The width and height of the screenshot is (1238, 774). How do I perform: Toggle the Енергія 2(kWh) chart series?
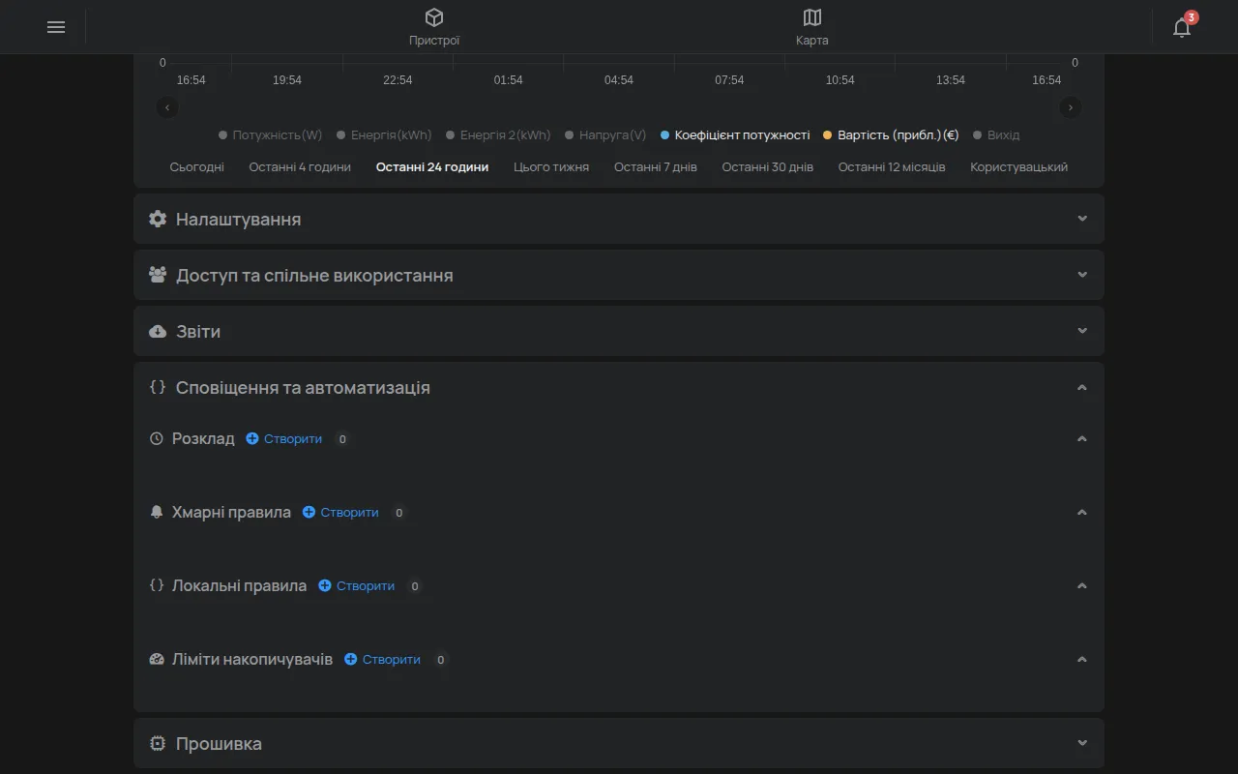point(498,135)
